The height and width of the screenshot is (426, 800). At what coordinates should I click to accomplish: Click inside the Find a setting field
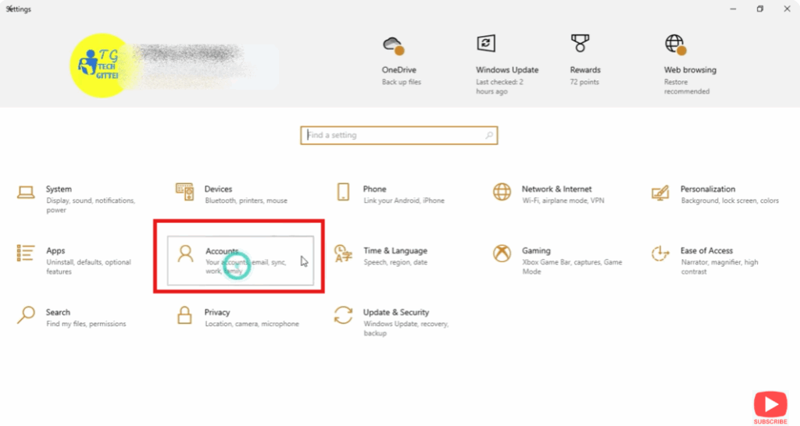(399, 136)
